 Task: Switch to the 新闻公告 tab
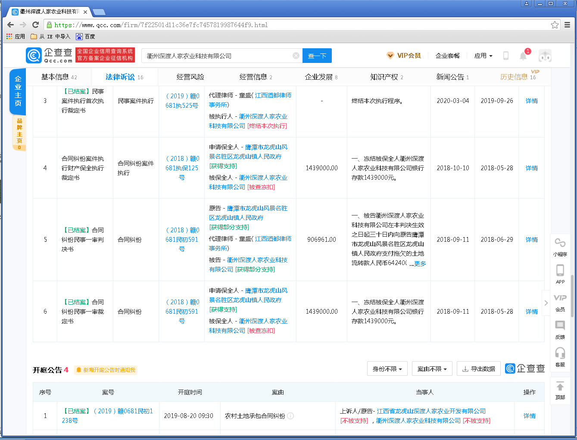click(452, 77)
